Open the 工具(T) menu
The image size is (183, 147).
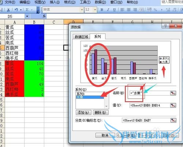pos(85,2)
